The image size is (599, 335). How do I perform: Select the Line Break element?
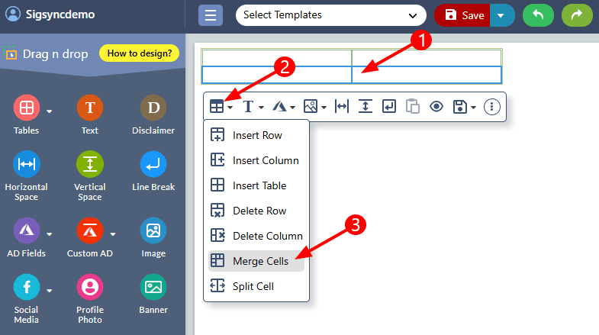pyautogui.click(x=153, y=165)
